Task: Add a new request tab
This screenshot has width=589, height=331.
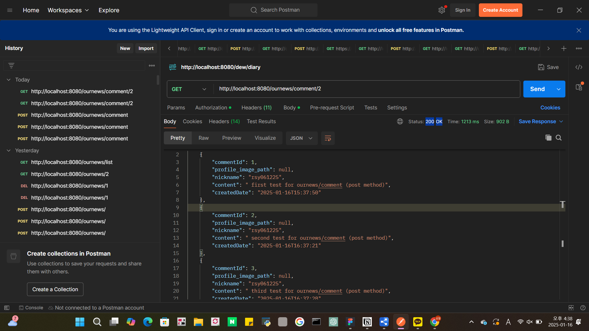Action: pyautogui.click(x=564, y=48)
